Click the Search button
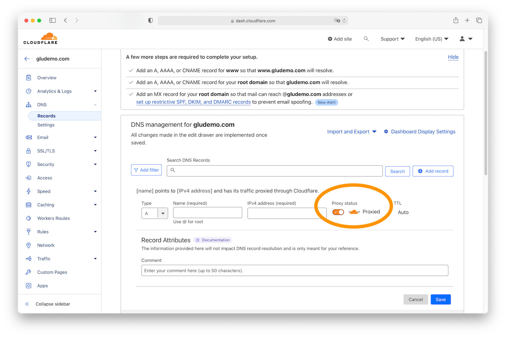This screenshot has height=337, width=506. pyautogui.click(x=397, y=171)
